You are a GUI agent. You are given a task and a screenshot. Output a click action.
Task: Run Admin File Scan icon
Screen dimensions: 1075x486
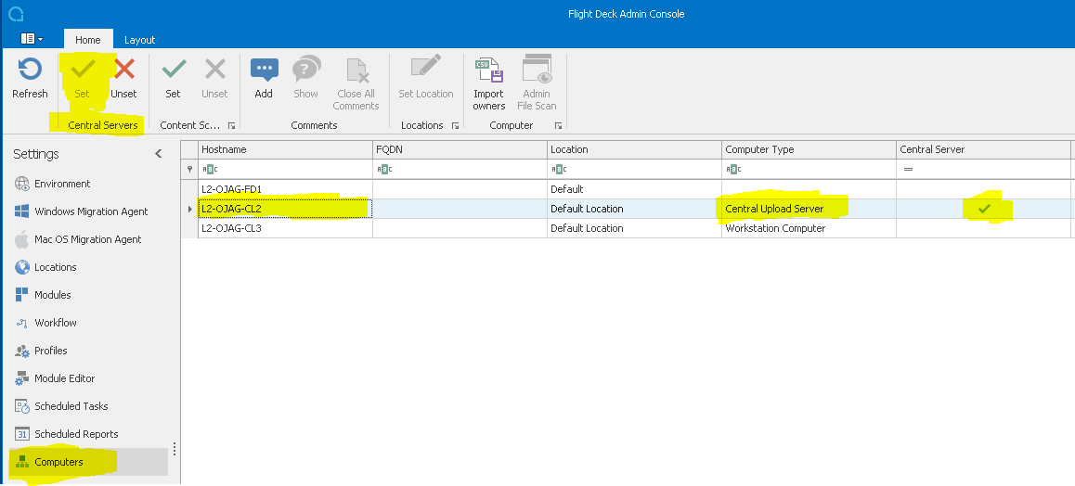[x=537, y=70]
